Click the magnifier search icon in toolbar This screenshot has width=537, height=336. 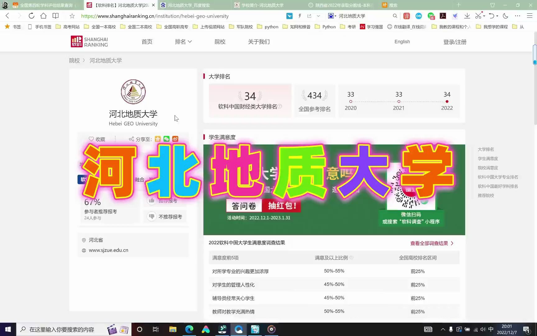click(x=395, y=16)
